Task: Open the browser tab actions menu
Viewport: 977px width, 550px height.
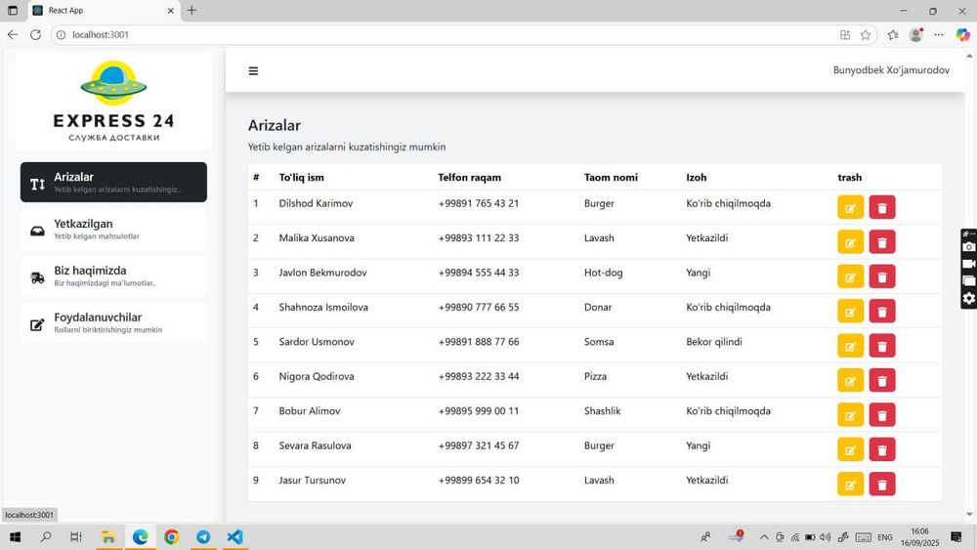Action: 13,11
